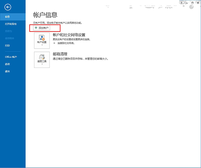Choose 保存附件 in the sidebar
Viewport: 201px width, 168px height.
(10, 38)
